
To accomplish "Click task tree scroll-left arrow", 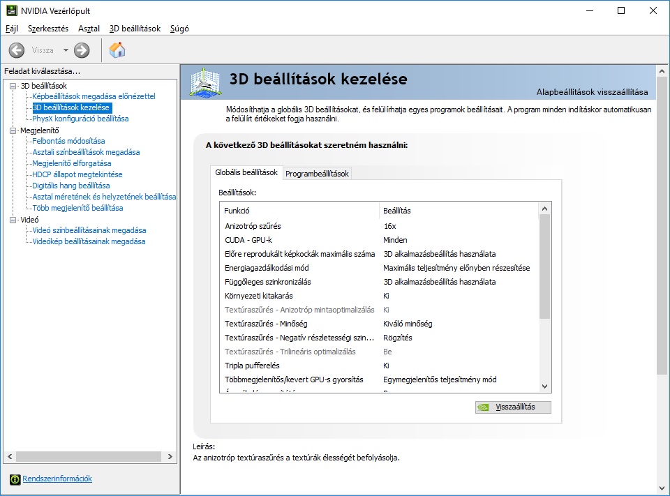I will [x=10, y=456].
